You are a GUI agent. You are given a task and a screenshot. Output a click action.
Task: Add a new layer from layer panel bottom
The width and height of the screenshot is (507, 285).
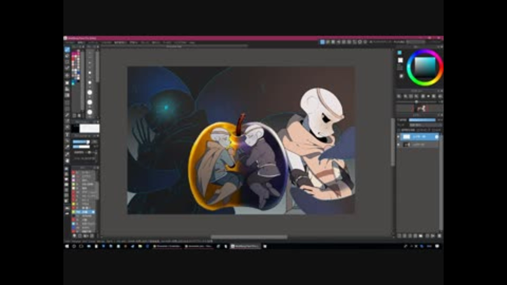click(x=399, y=236)
